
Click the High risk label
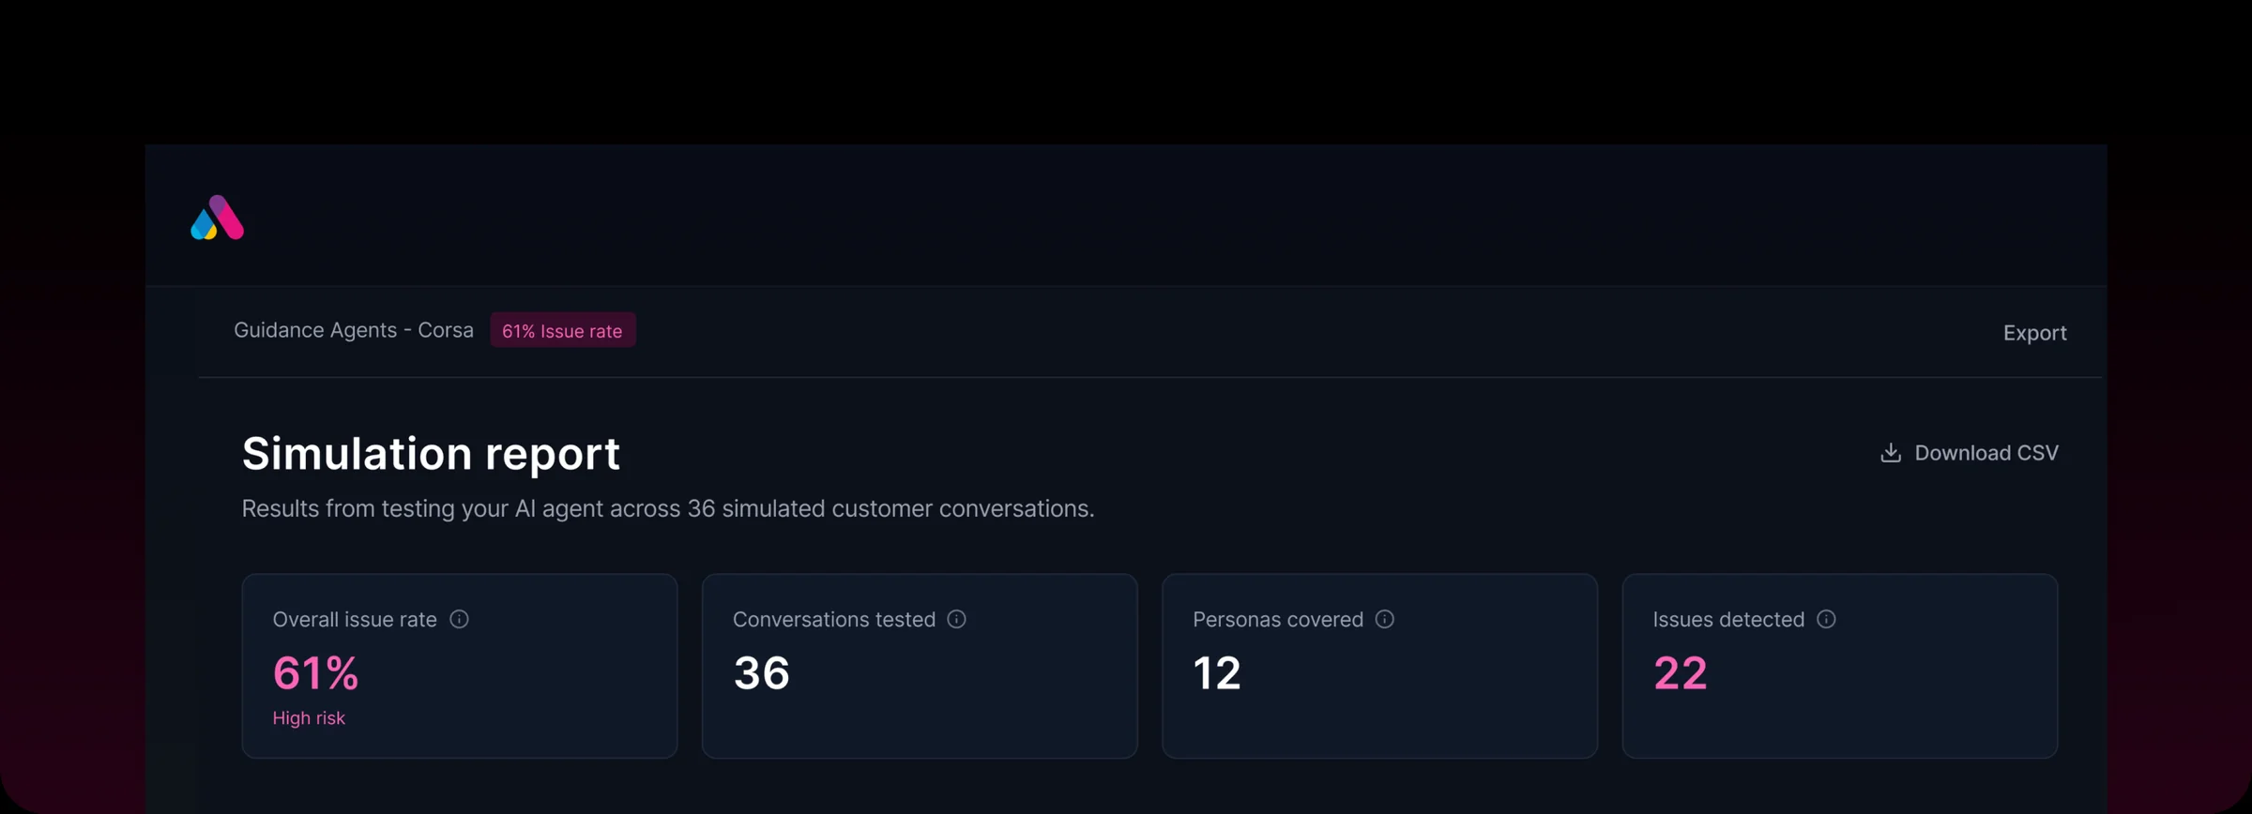pos(309,718)
